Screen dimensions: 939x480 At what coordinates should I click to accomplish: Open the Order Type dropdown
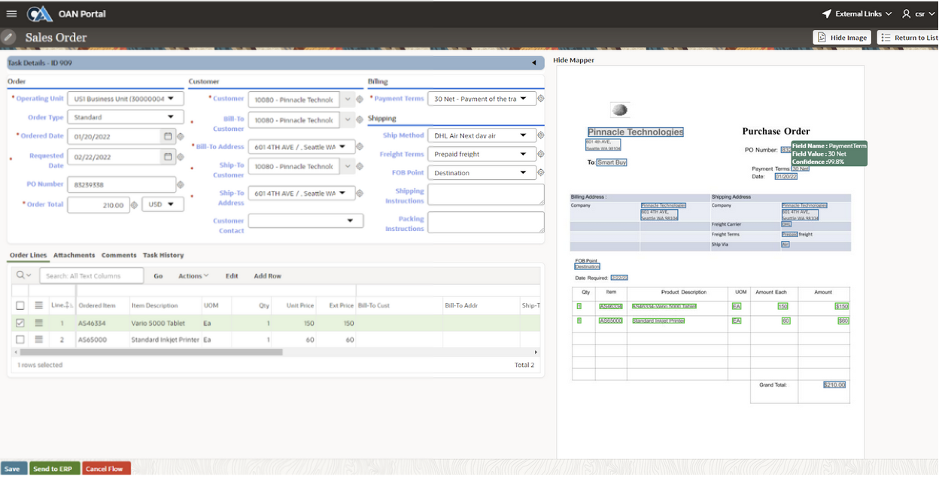pos(126,117)
